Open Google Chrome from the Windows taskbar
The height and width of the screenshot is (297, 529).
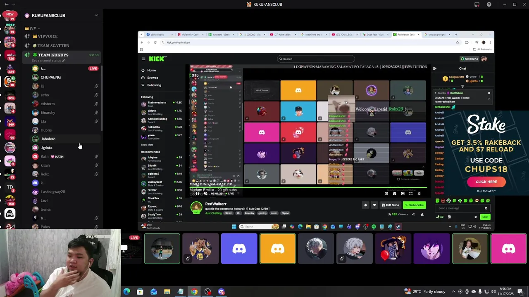194,292
